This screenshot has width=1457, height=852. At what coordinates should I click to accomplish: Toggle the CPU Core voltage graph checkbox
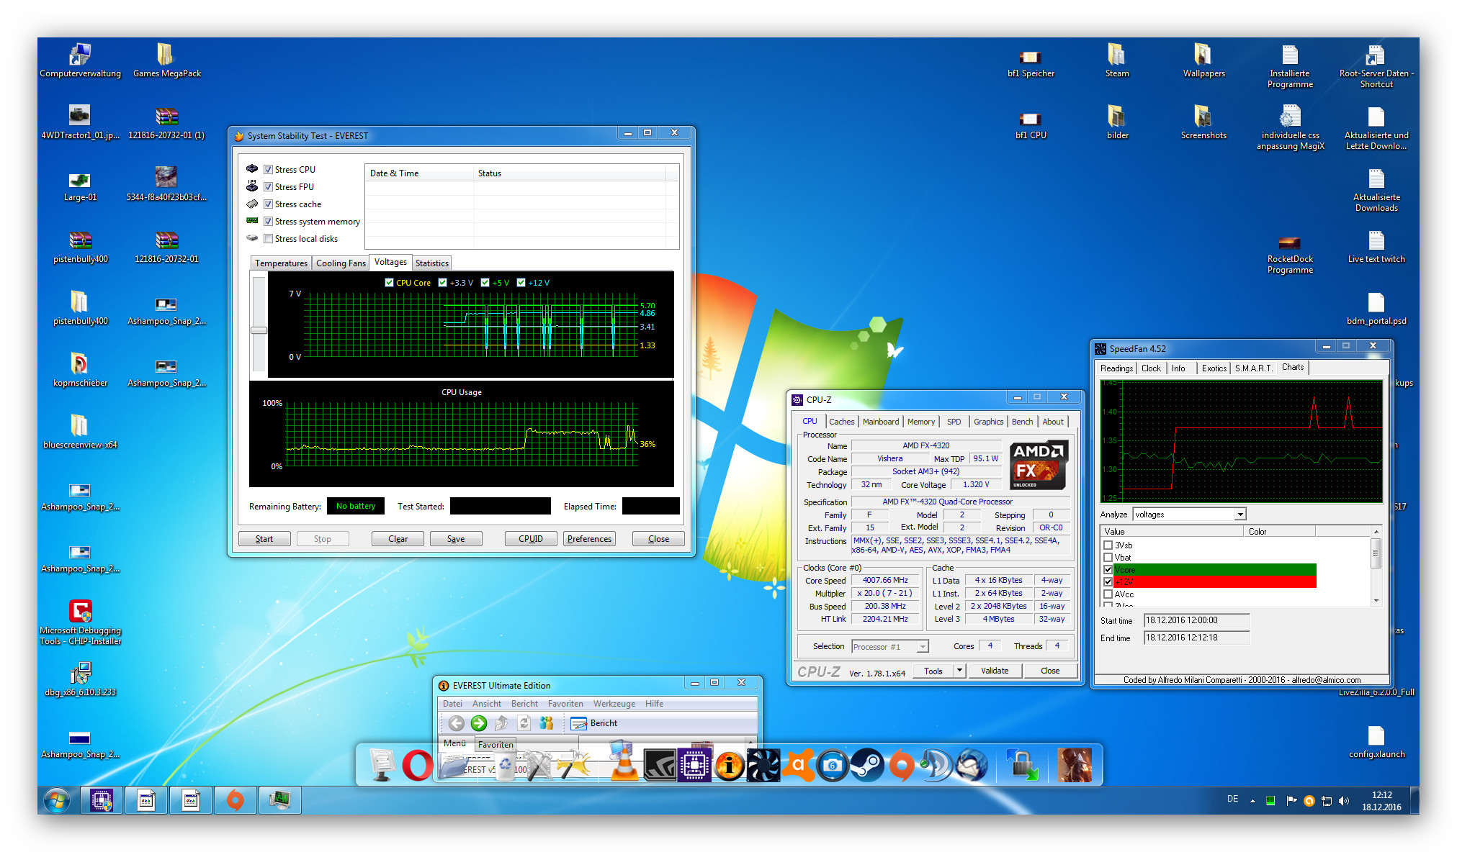(390, 283)
